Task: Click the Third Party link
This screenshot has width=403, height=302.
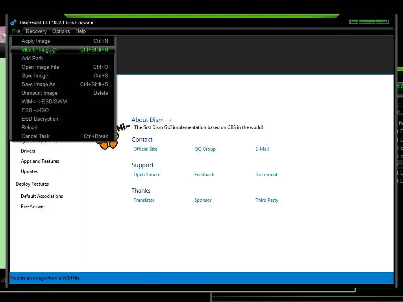Action: [267, 200]
